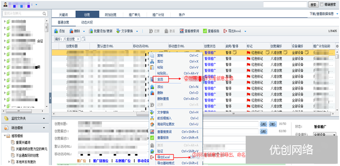Viewport: 340px width, 166px height.
Task: Click 查看搜索词 in the toolbar
Action: (189, 31)
